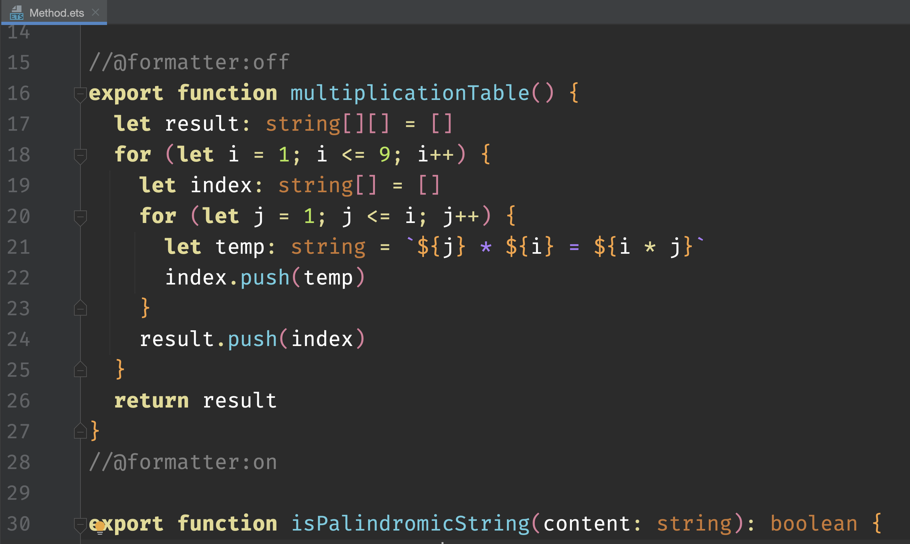This screenshot has width=910, height=544.
Task: Click the //@formatter:off comment
Action: pyautogui.click(x=189, y=62)
